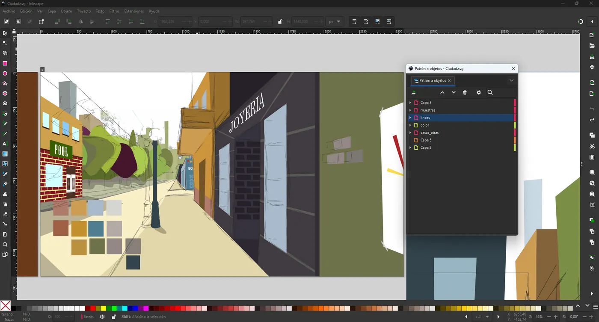
Task: Select the Shape Builder tool
Action: pos(5,53)
